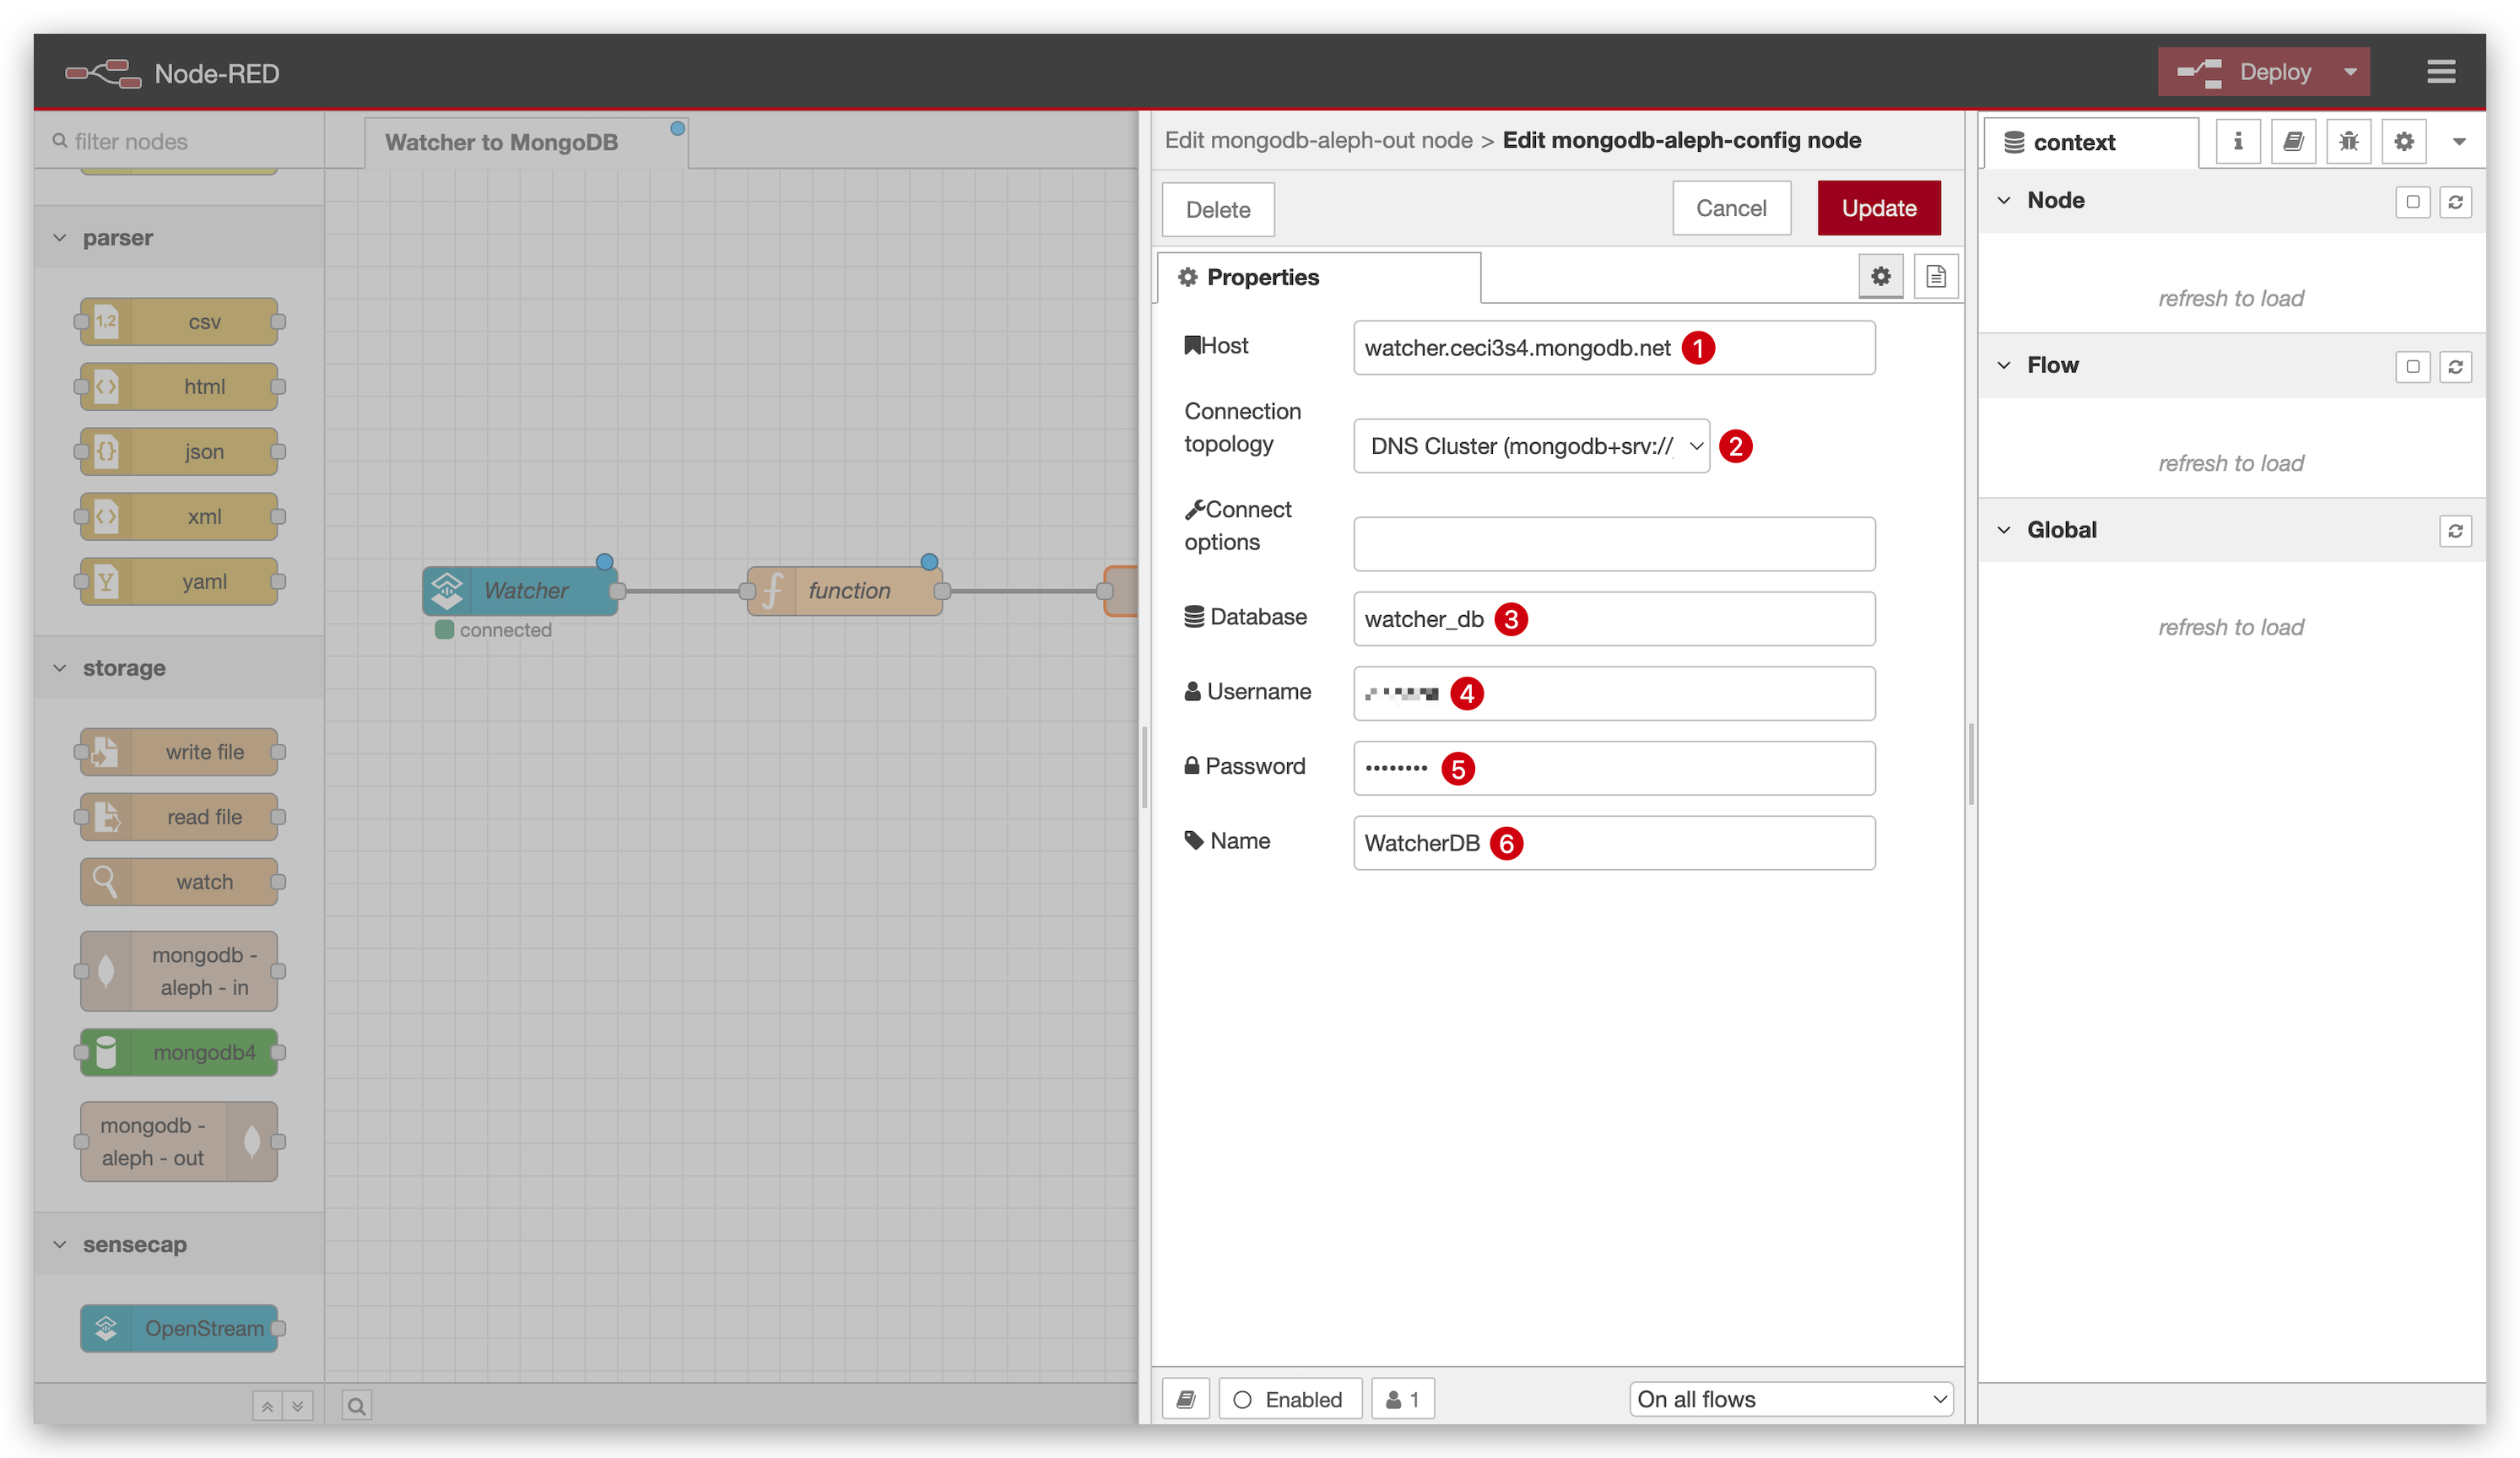Open configuration nodes gear sidebar tab
2520x1458 pixels.
[x=2404, y=142]
